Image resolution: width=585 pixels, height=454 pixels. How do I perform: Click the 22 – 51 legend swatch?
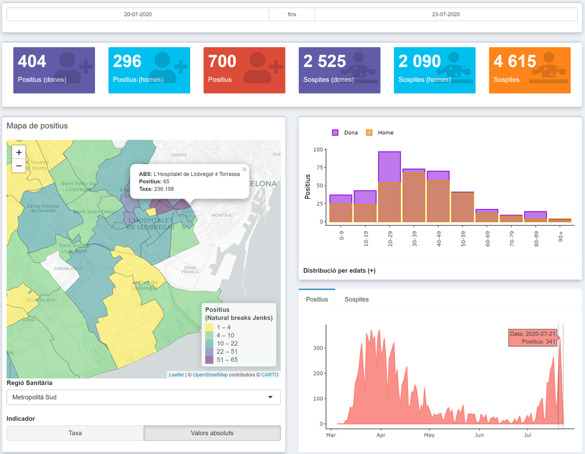(x=209, y=352)
